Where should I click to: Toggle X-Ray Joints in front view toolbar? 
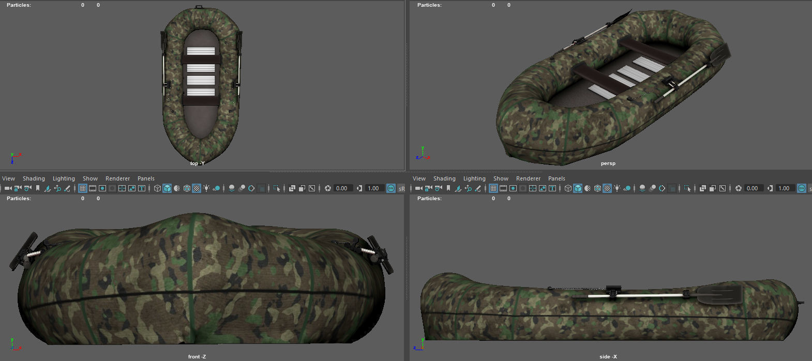pyautogui.click(x=312, y=188)
